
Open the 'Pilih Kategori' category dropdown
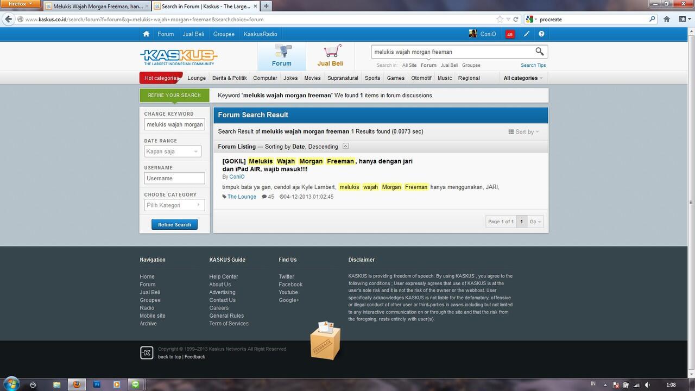pyautogui.click(x=174, y=205)
